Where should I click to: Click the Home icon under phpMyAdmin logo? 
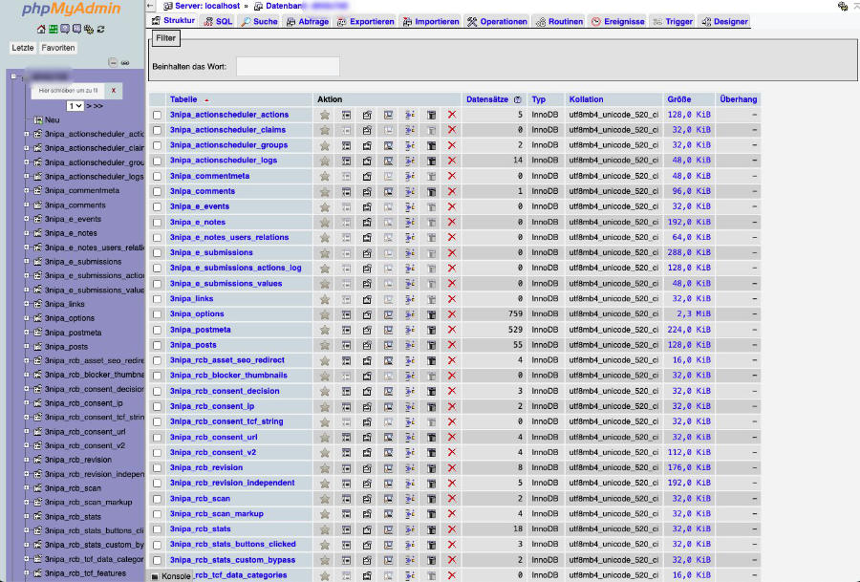pyautogui.click(x=41, y=30)
